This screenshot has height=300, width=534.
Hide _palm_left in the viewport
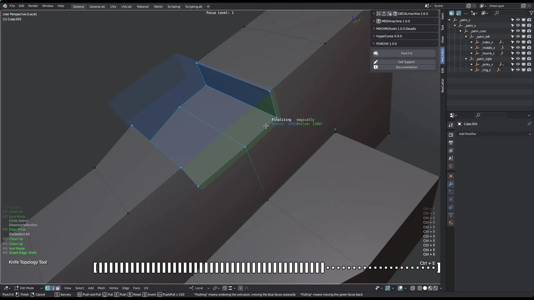(518, 37)
